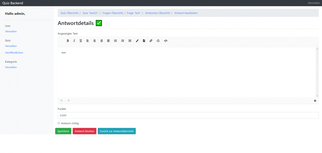The width and height of the screenshot is (322, 153).
Task: Click the heading H toolbar button
Action: click(130, 41)
